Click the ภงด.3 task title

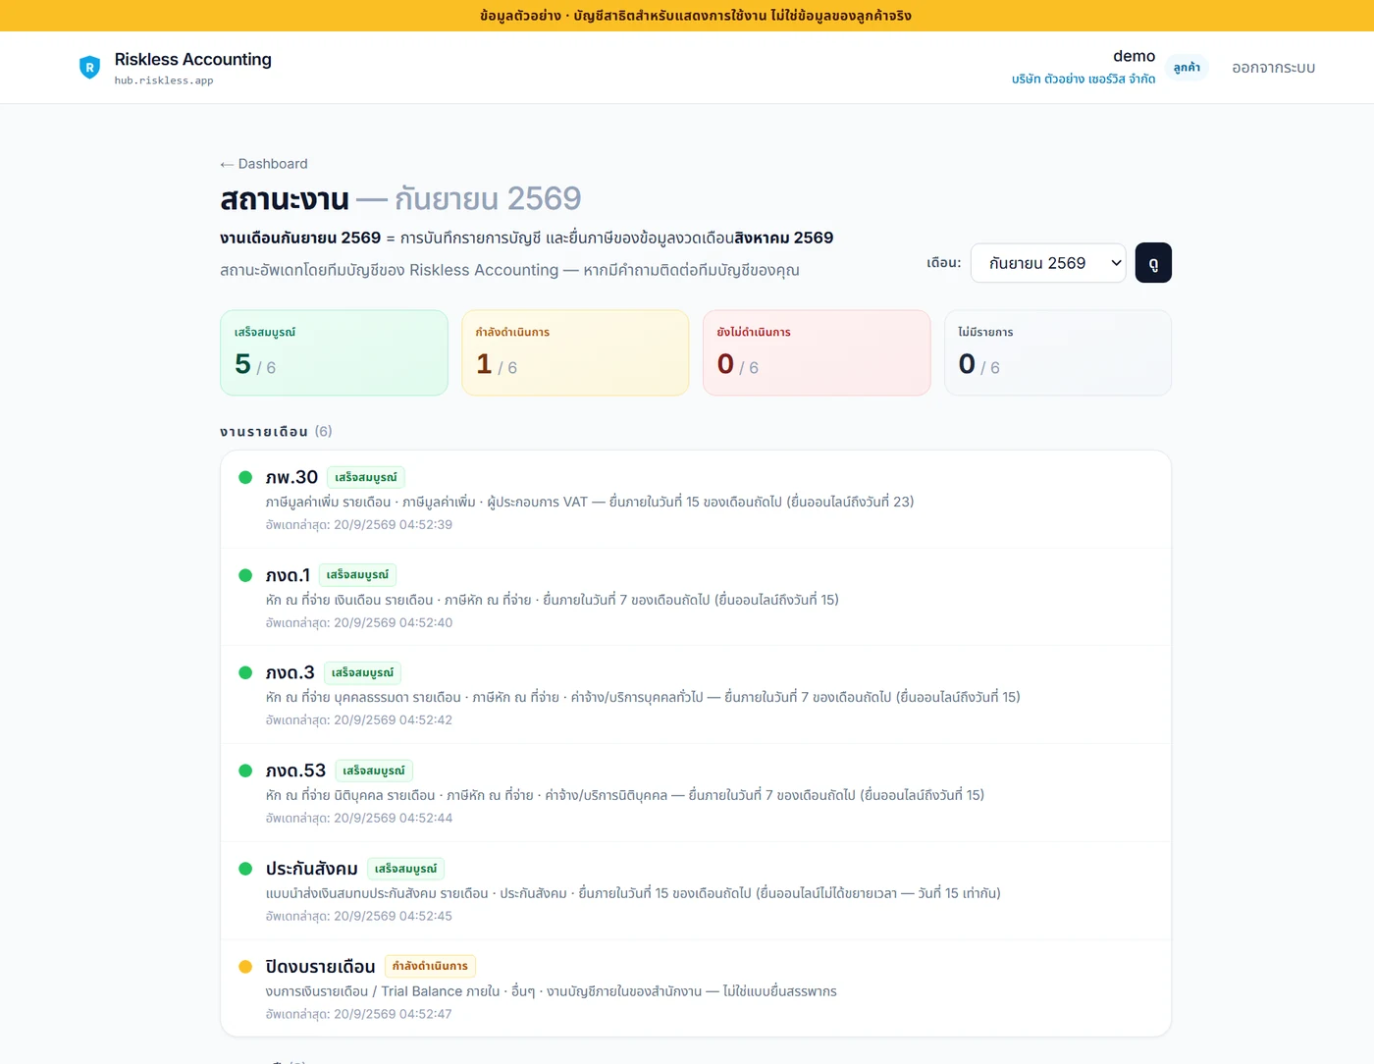(x=291, y=672)
